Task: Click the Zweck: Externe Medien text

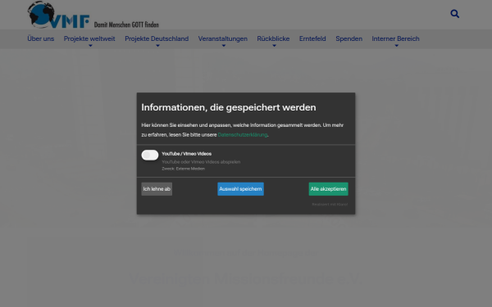Action: point(183,169)
